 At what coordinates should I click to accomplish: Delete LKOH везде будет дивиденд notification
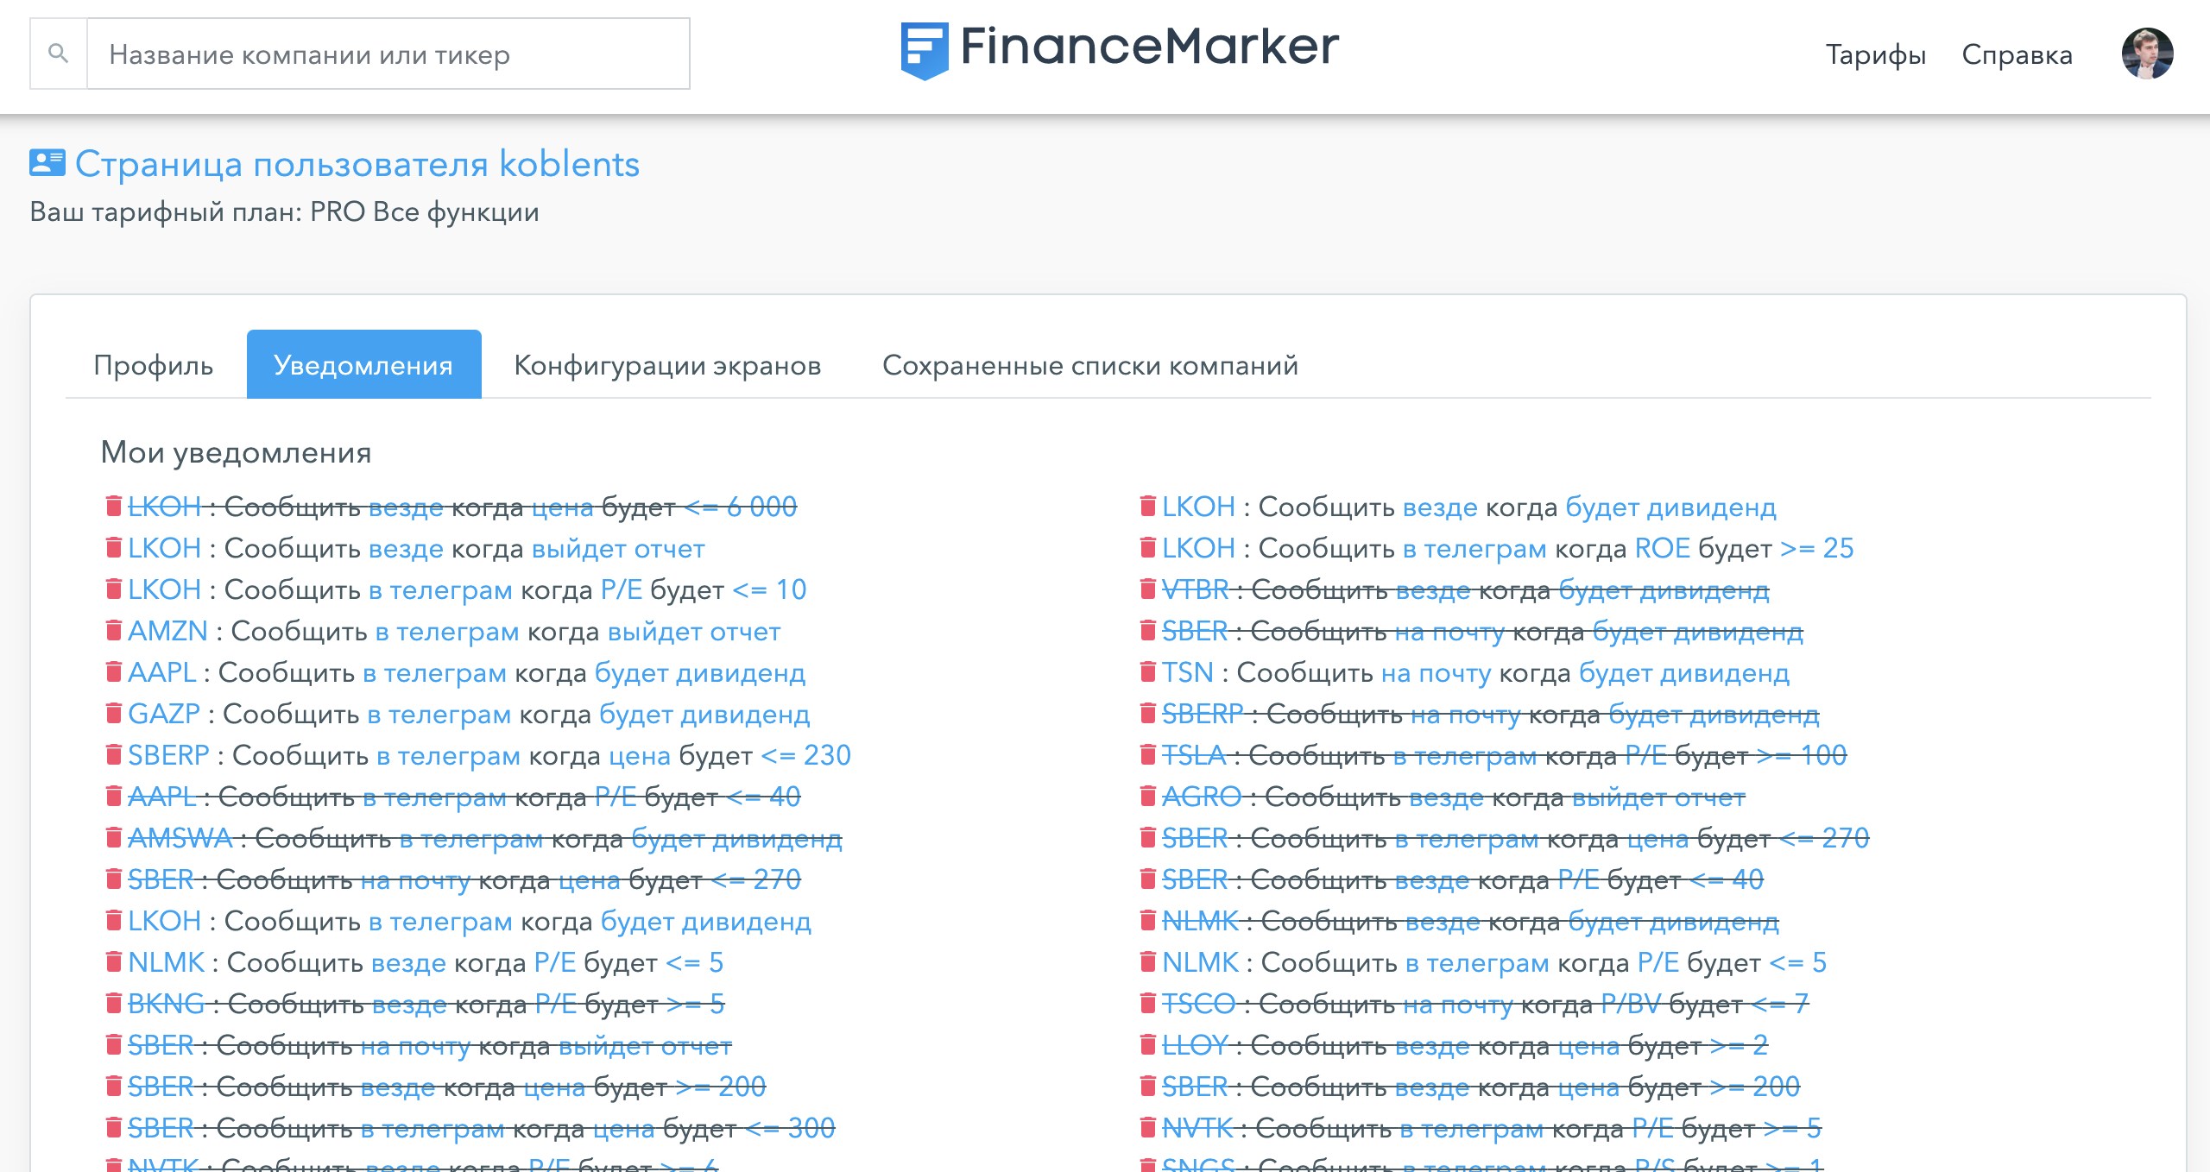coord(1147,506)
